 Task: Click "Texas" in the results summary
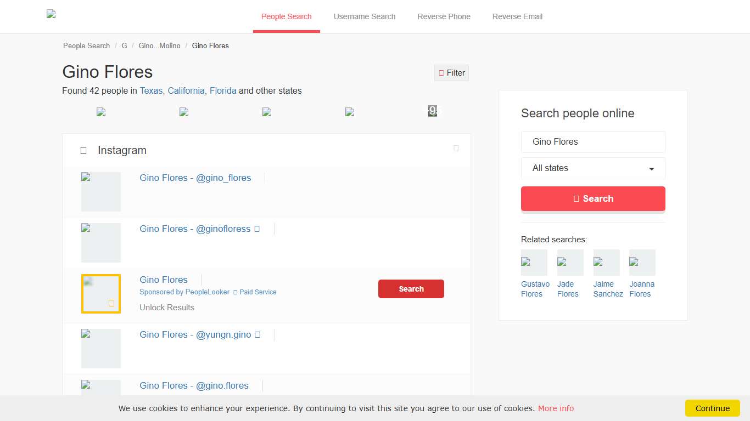150,90
